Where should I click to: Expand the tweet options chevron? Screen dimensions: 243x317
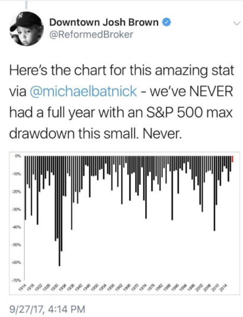click(236, 23)
